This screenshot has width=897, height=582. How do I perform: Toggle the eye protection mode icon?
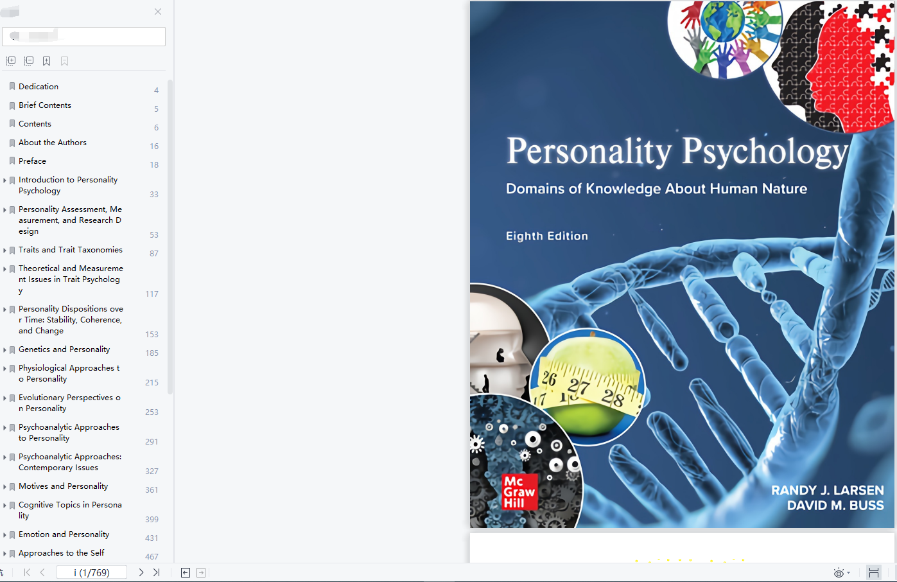coord(839,573)
